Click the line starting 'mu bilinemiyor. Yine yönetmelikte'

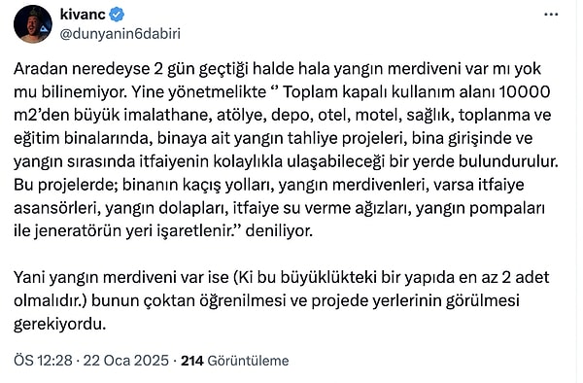coord(282,92)
